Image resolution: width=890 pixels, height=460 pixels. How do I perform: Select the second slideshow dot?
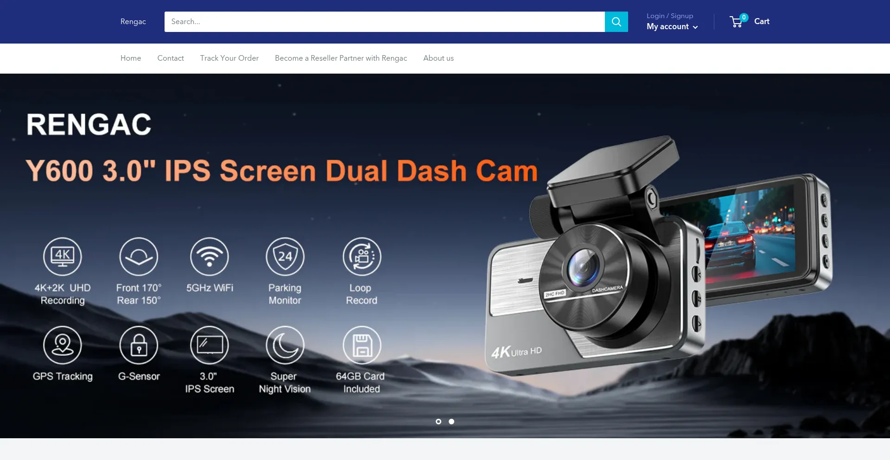tap(451, 422)
